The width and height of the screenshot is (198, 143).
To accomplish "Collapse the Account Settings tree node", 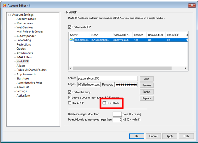I will 10,15.
